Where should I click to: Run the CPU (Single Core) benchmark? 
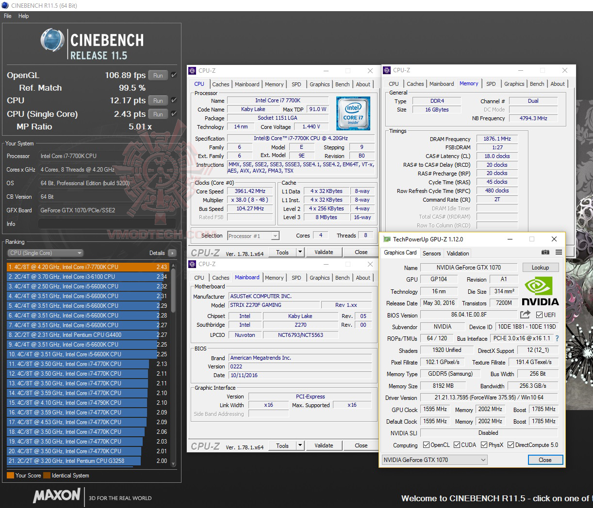[x=158, y=114]
